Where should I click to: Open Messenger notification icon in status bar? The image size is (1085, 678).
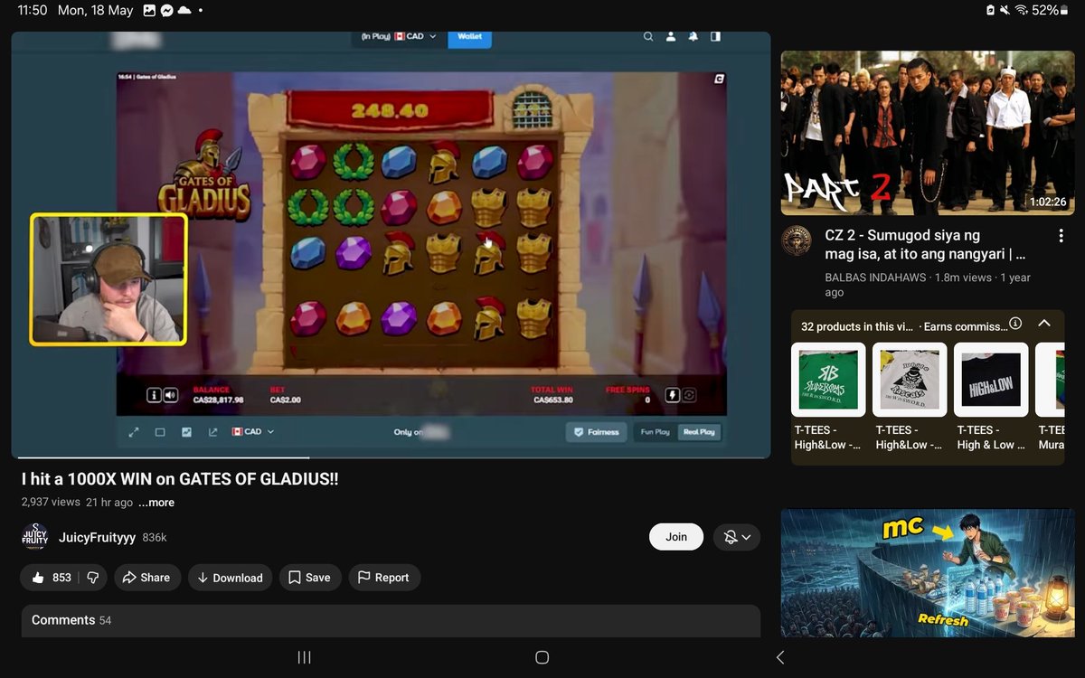(x=167, y=10)
